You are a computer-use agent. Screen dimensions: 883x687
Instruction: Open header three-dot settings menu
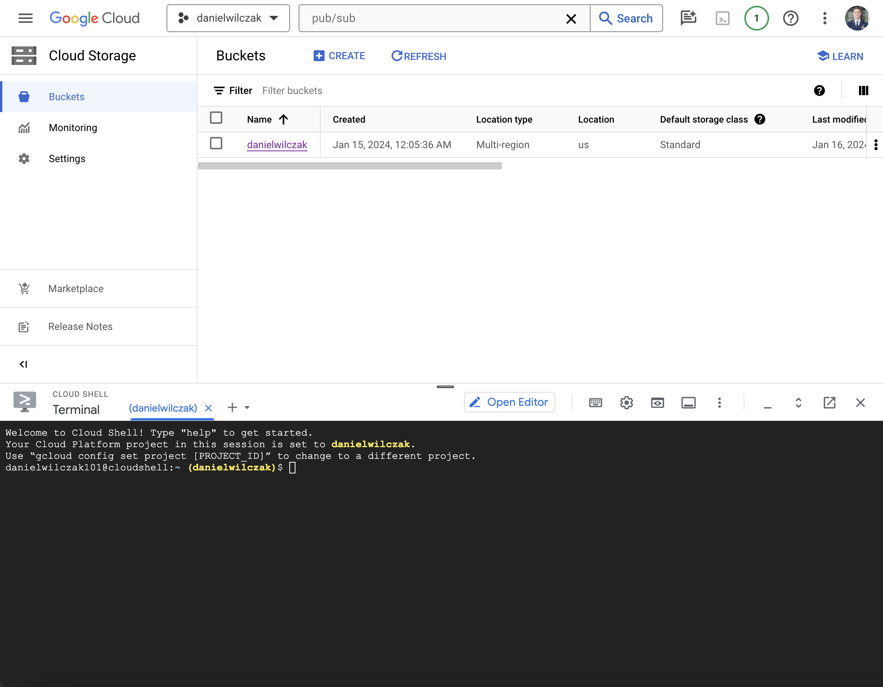(x=825, y=18)
